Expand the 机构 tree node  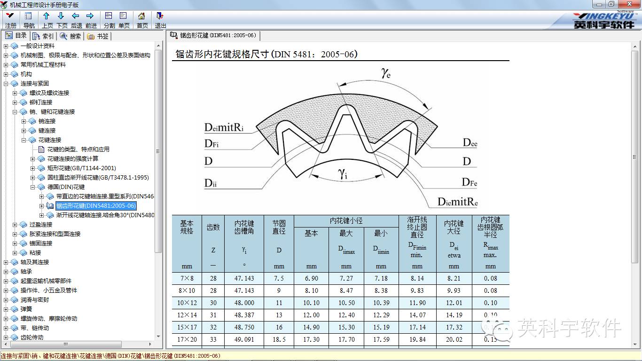pyautogui.click(x=6, y=74)
